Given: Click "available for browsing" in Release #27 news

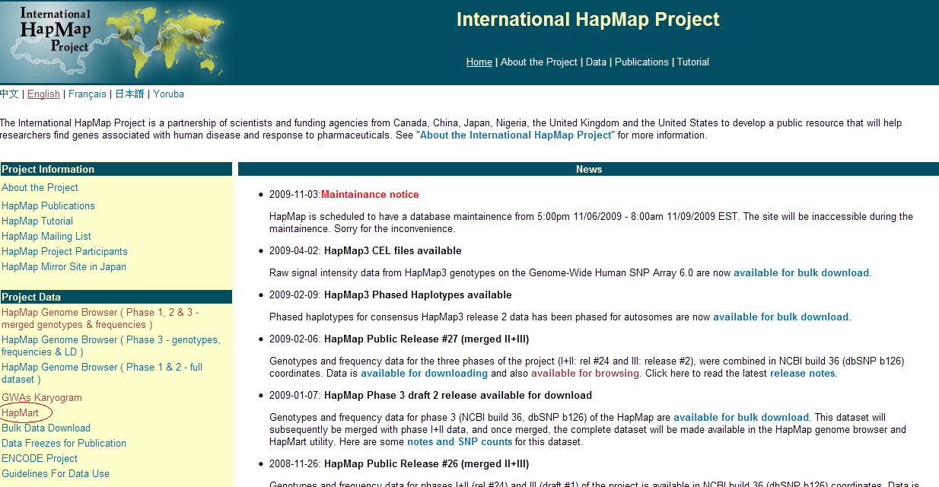Looking at the screenshot, I should [586, 374].
